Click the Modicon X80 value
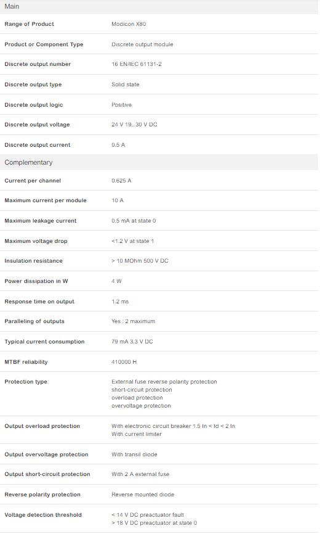 (x=129, y=24)
